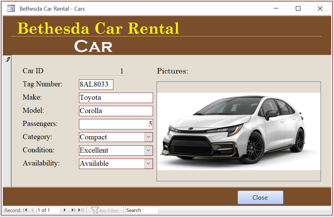The height and width of the screenshot is (217, 334).
Task: Advance to the next record
Action: 65,210
